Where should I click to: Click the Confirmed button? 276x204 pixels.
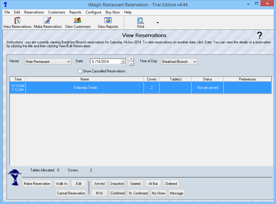pyautogui.click(x=118, y=193)
